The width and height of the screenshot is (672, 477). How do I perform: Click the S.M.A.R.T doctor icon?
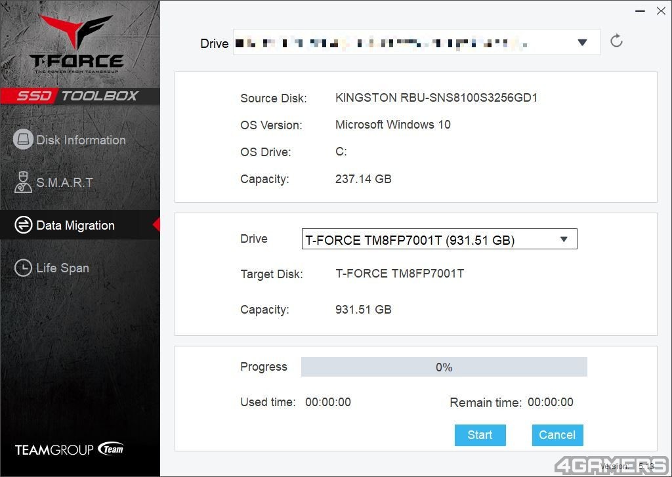point(23,182)
